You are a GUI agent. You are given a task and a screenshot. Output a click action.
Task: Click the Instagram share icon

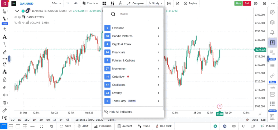pos(169,3)
